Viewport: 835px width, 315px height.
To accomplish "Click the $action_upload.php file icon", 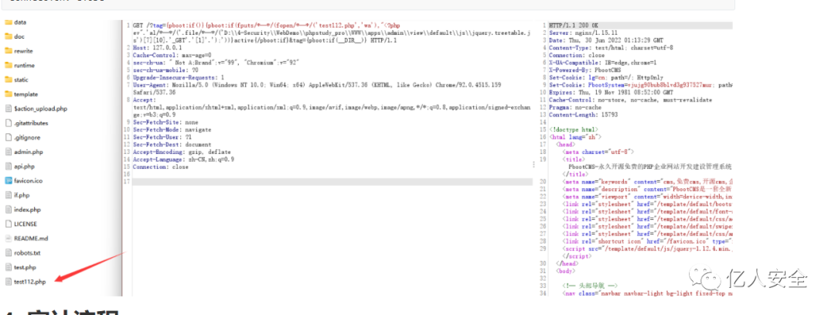I will tap(8, 108).
